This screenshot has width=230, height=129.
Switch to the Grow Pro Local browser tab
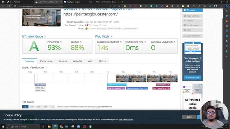click(x=19, y=2)
